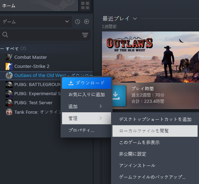
Task: Select ゲームファイルのバックアップ... entry
Action: pos(155,177)
